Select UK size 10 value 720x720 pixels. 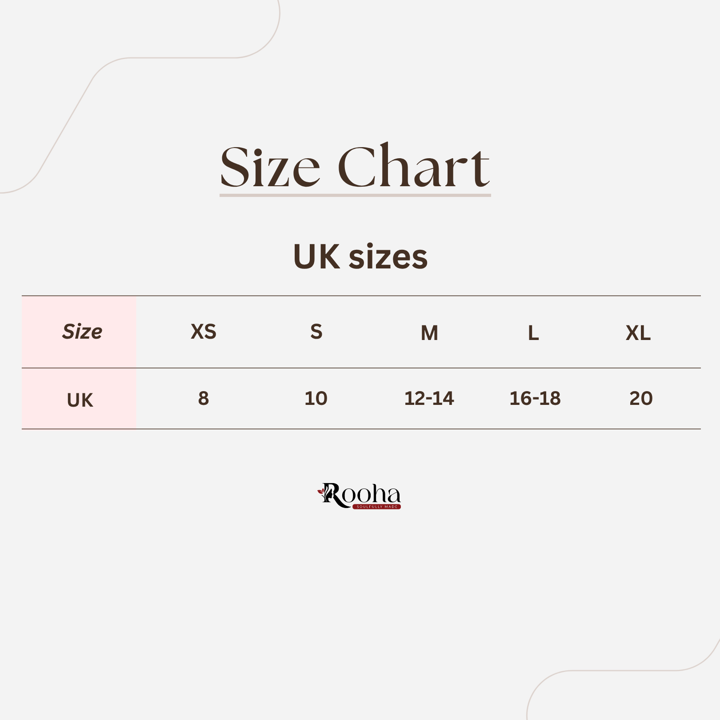pos(316,398)
